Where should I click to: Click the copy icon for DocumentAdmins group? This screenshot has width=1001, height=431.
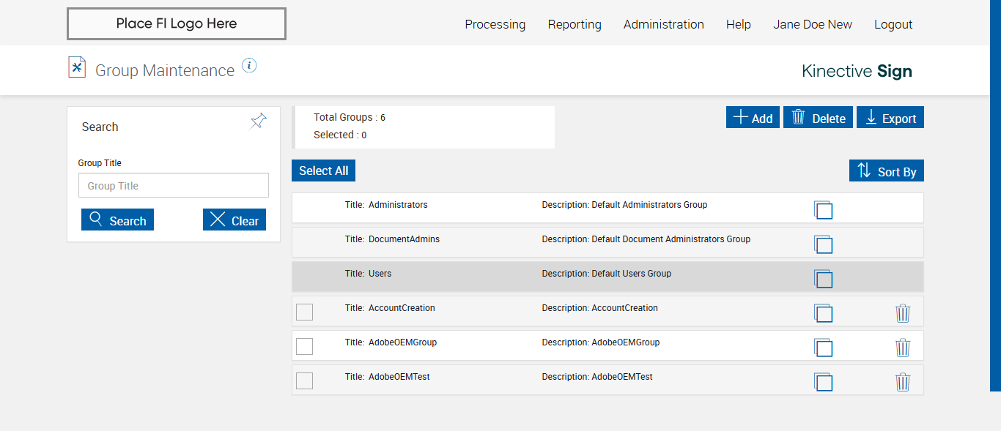tap(823, 244)
